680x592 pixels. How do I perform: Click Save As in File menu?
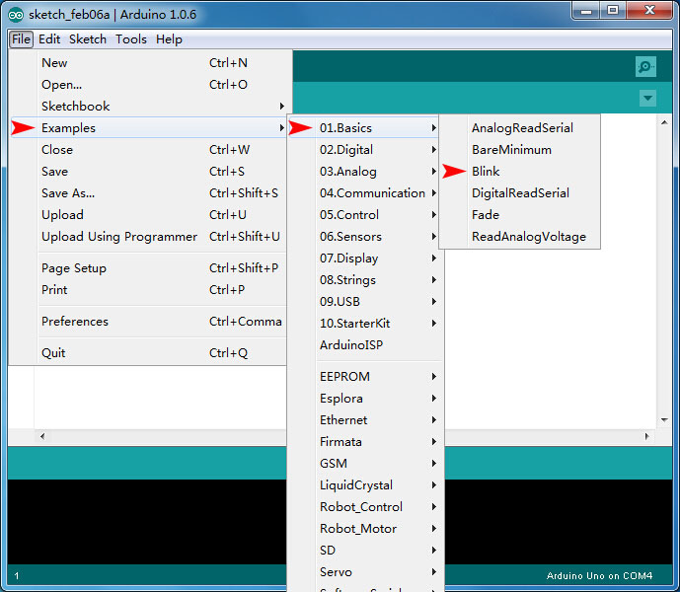68,193
